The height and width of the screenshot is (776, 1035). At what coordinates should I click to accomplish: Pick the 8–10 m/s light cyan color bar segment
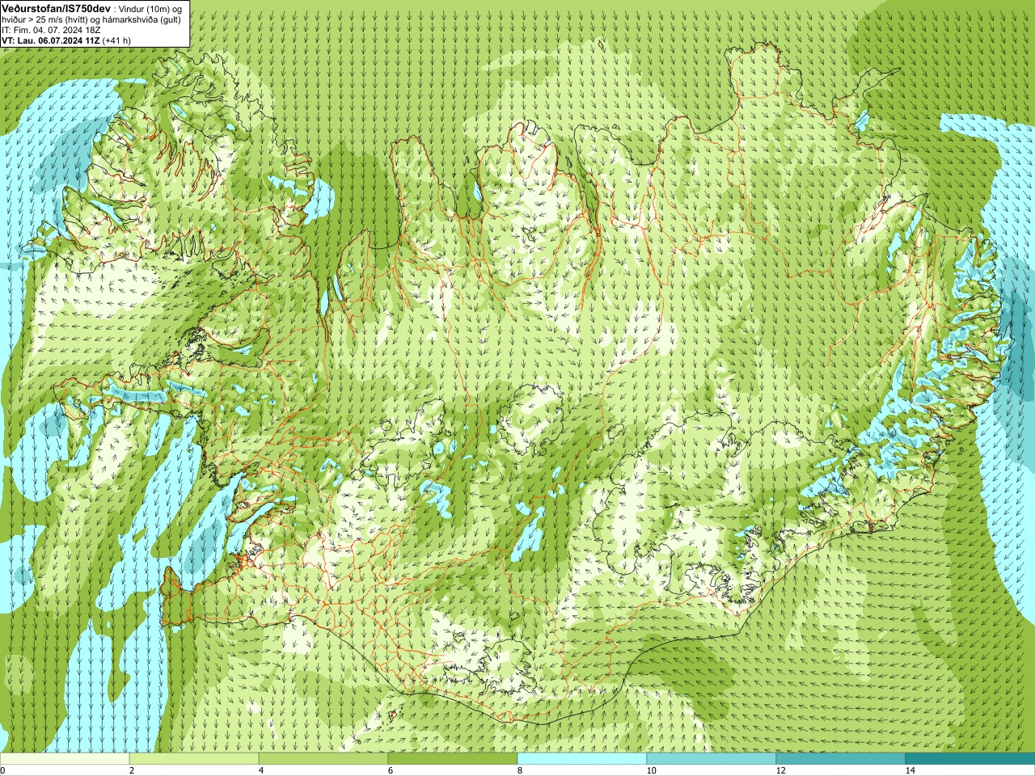click(x=582, y=759)
